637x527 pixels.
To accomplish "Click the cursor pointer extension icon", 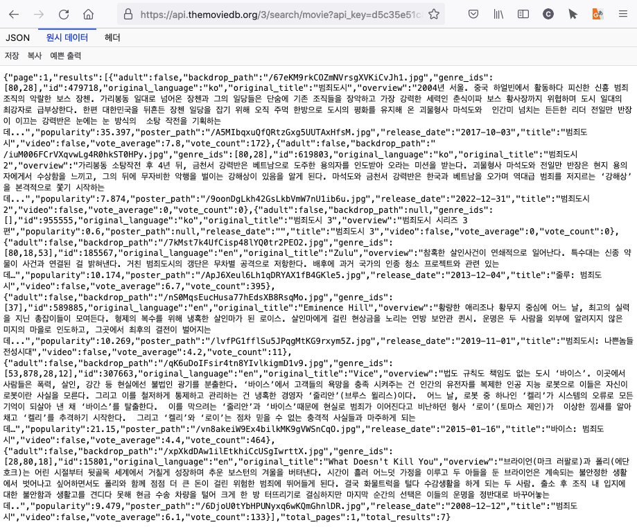I will [x=573, y=15].
